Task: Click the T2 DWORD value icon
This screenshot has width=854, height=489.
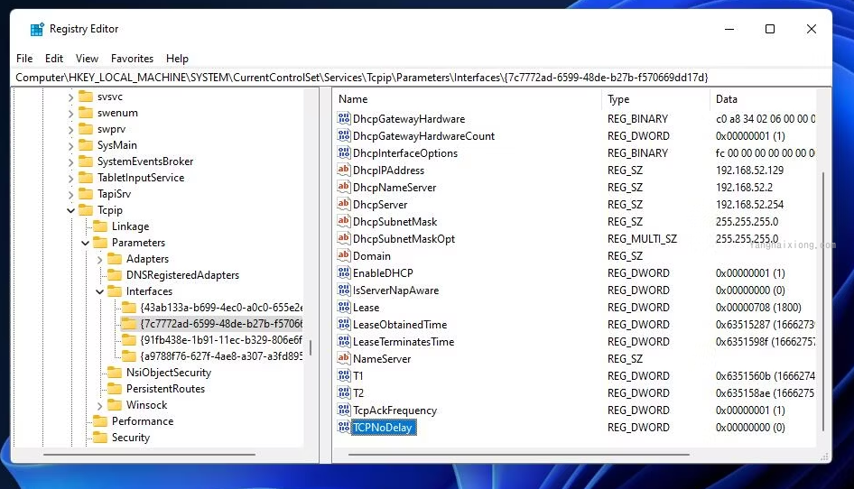Action: point(344,392)
